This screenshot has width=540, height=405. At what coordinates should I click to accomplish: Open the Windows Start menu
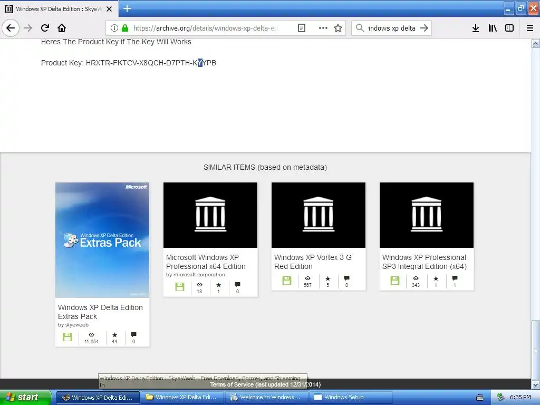(25, 398)
